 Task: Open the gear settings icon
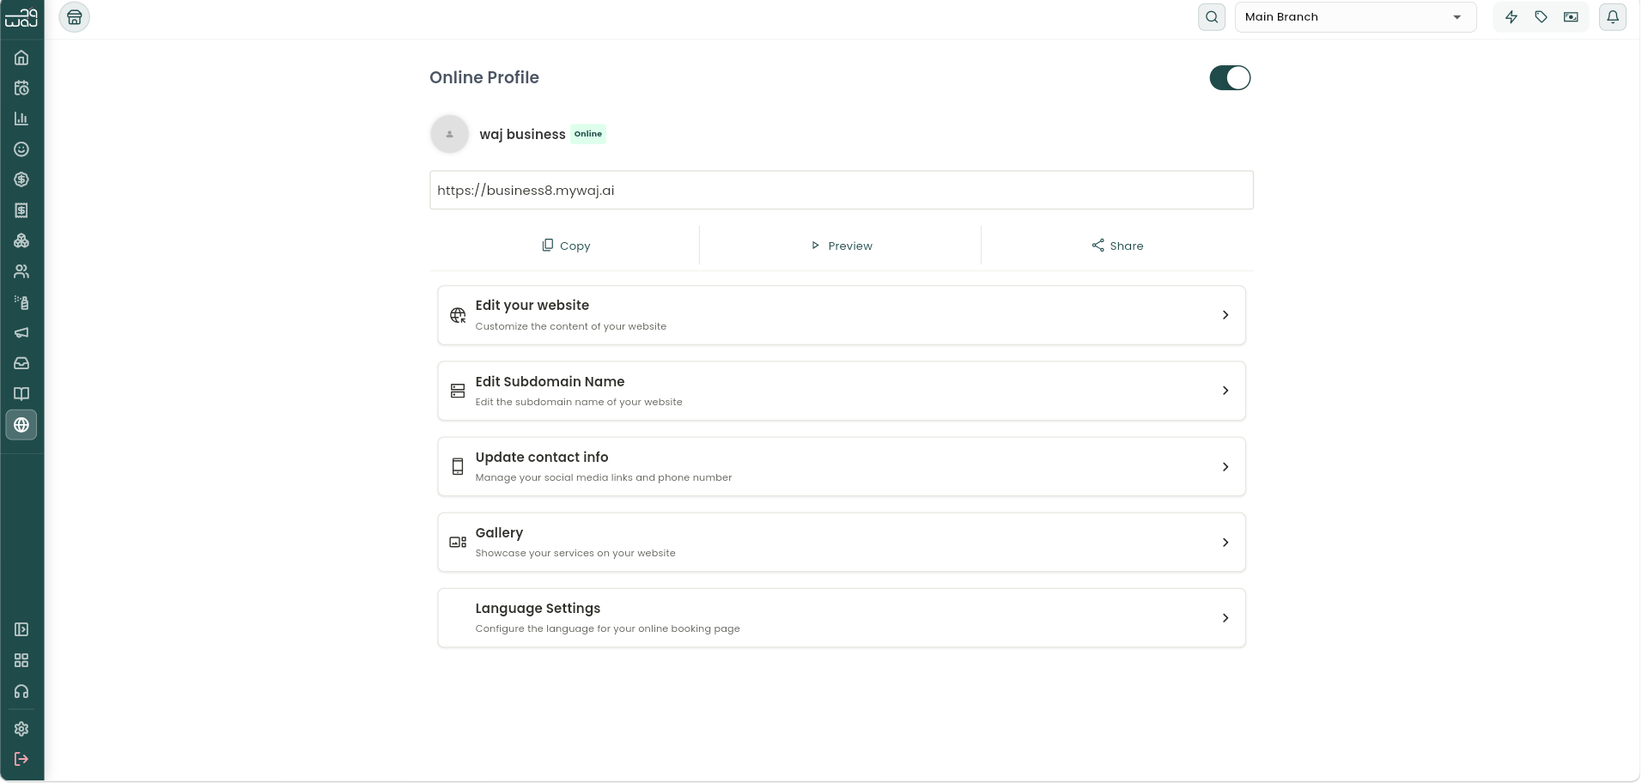[x=21, y=729]
